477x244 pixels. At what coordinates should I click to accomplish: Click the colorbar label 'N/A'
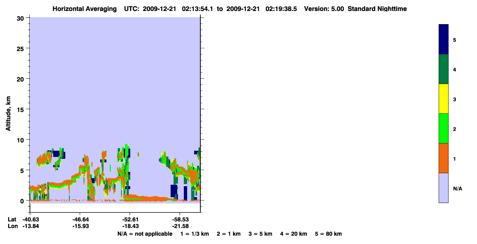coord(458,189)
